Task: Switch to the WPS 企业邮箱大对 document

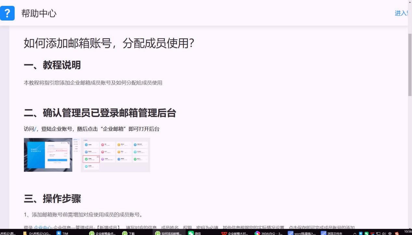Action: (235, 233)
